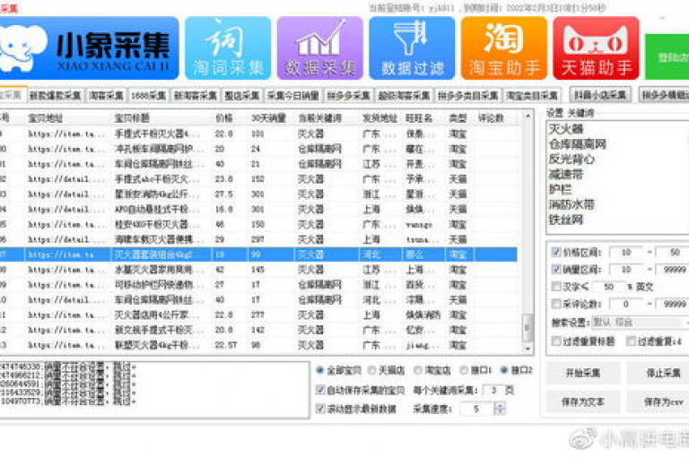Enable the 过滤重复标题 checkbox
The width and height of the screenshot is (689, 457).
[556, 341]
